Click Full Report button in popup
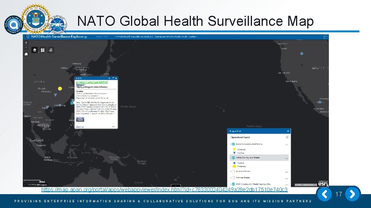This screenshot has height=208, width=371. point(80,119)
